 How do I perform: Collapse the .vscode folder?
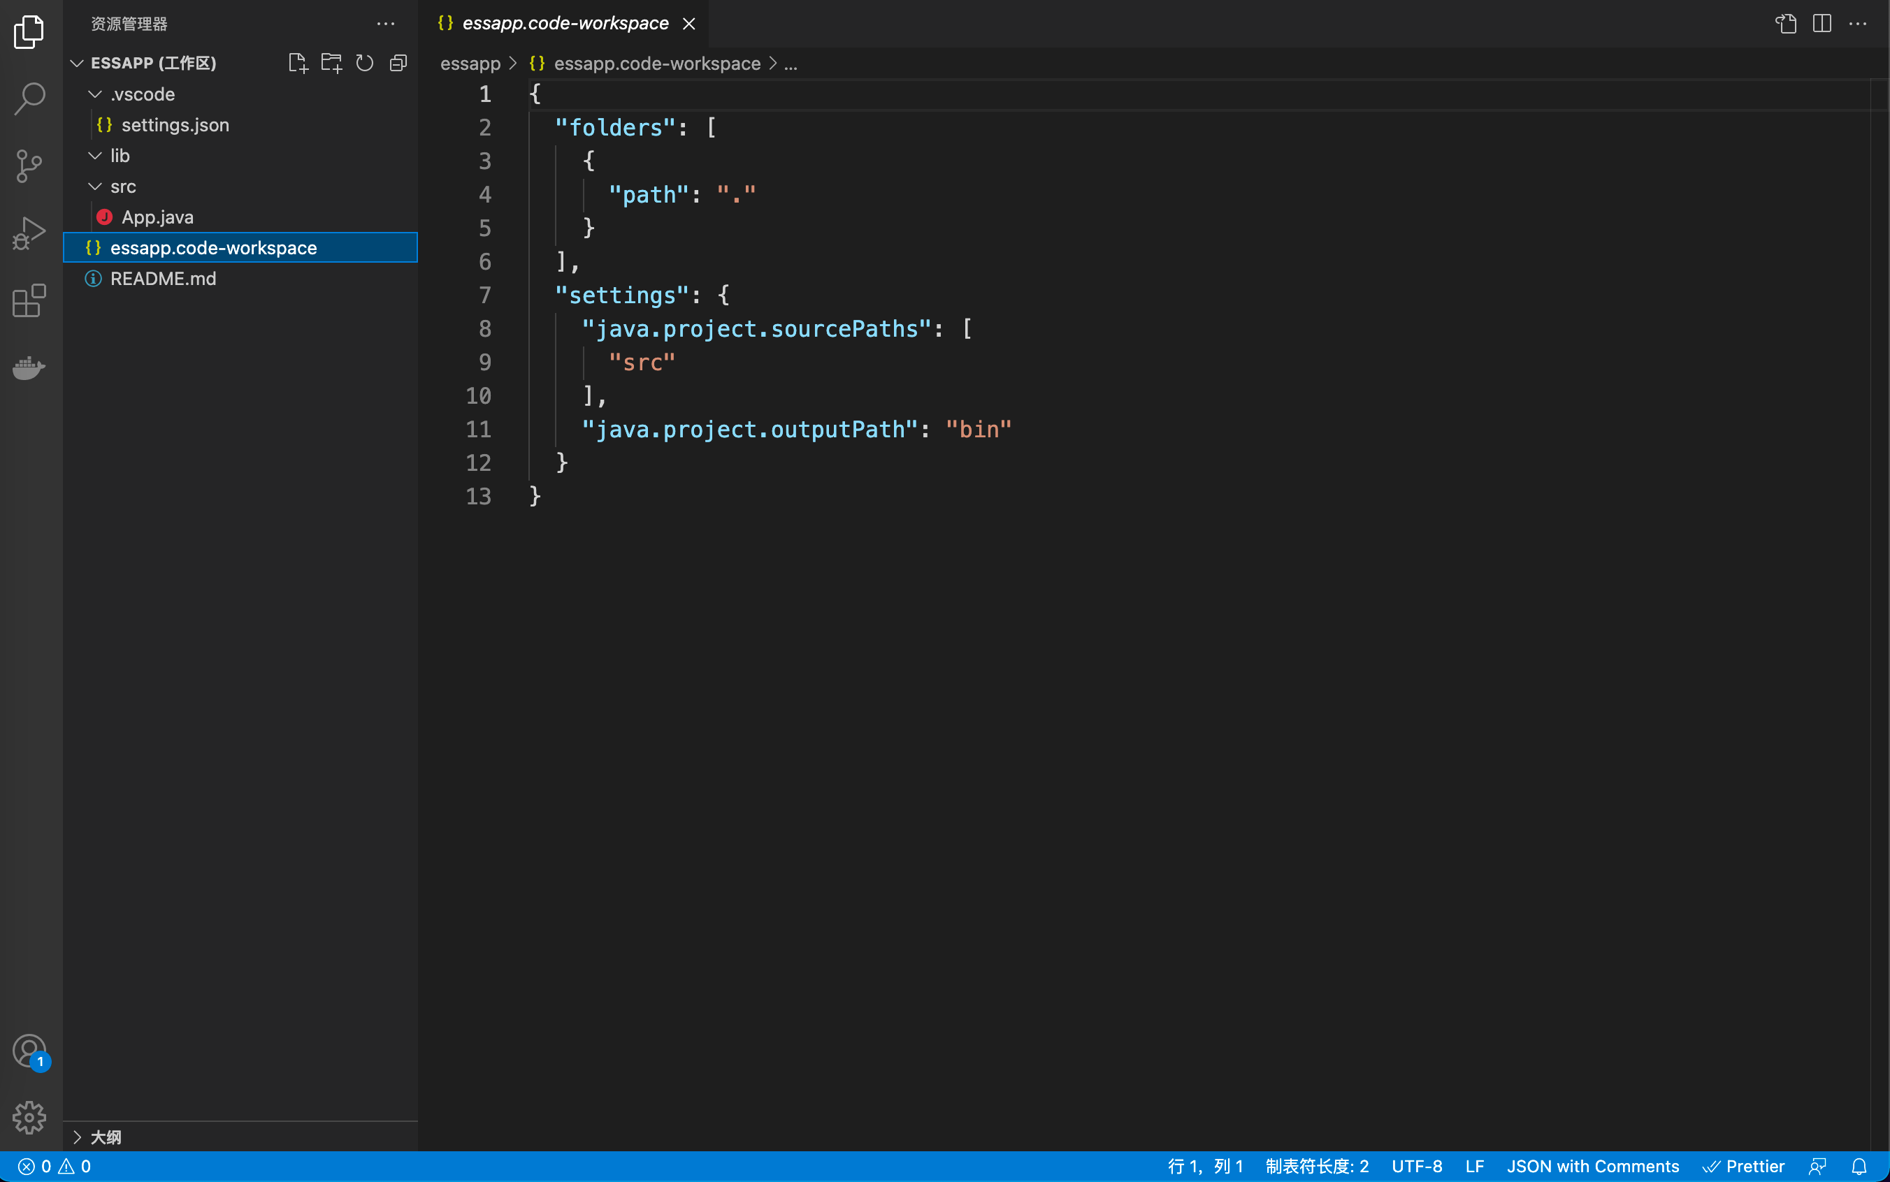[x=94, y=94]
